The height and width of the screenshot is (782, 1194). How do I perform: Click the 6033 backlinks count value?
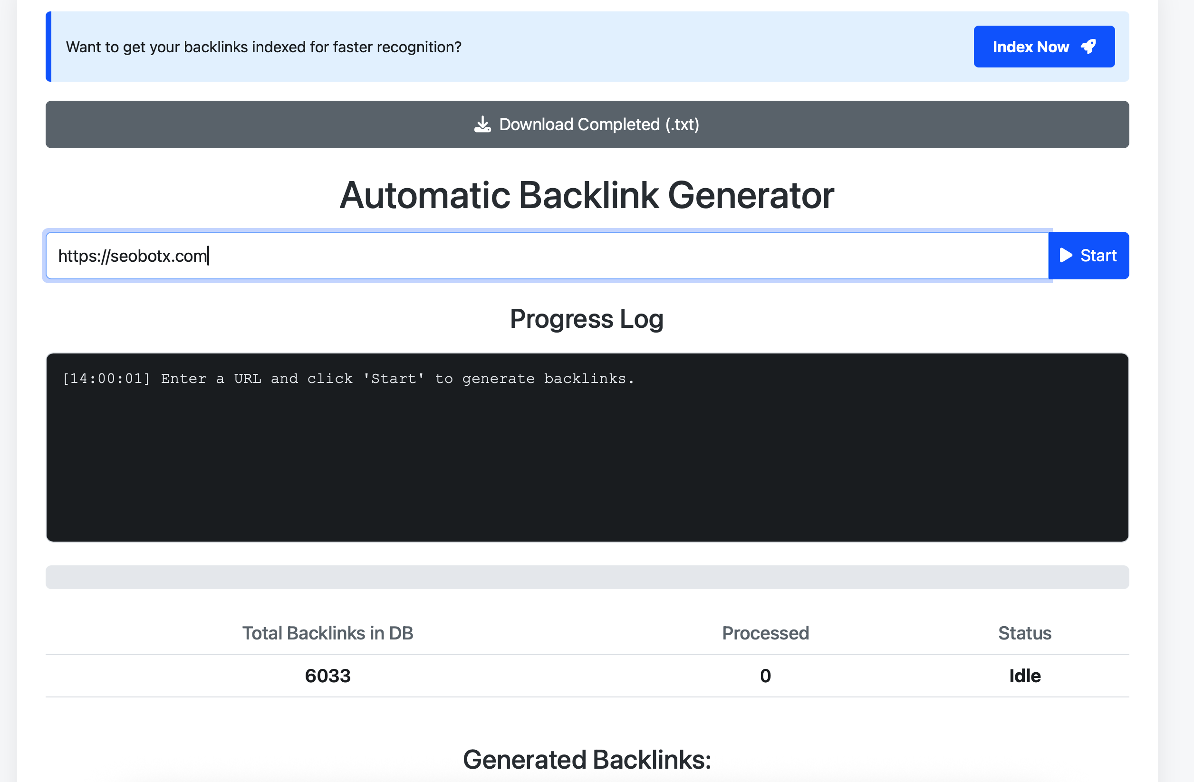[327, 676]
